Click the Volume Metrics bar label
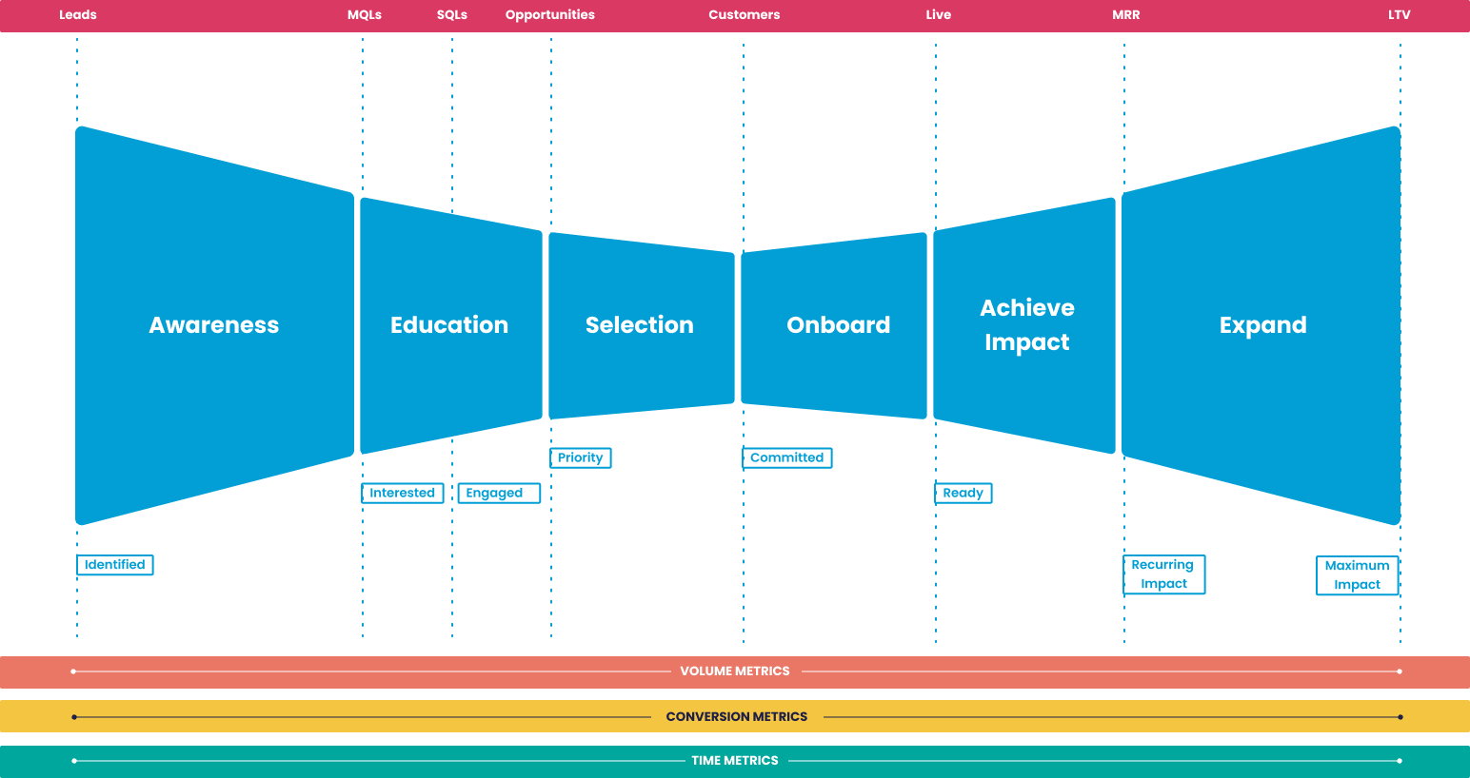1470x778 pixels. pyautogui.click(x=735, y=671)
